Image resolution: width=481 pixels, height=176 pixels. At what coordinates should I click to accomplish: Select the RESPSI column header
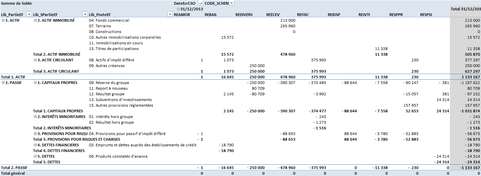click(x=426, y=15)
